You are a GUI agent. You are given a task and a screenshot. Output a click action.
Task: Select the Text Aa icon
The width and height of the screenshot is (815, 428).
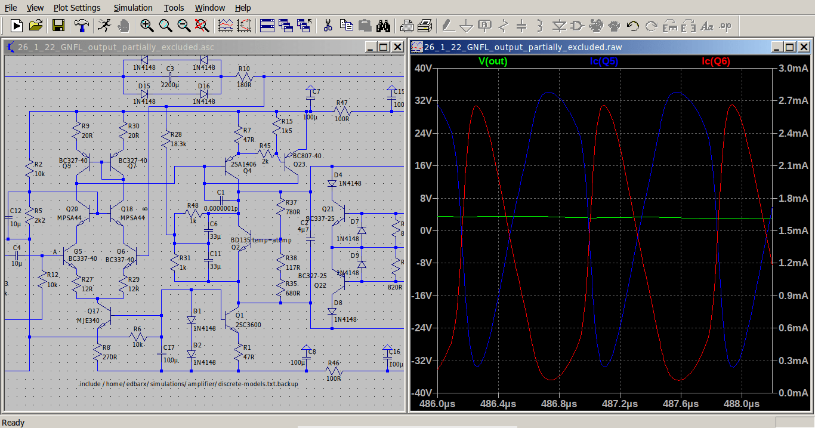pyautogui.click(x=707, y=25)
